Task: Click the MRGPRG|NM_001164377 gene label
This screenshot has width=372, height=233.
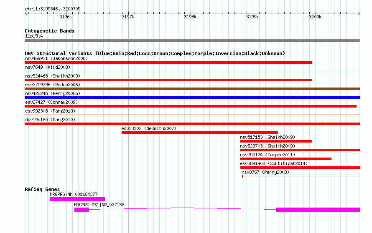Action: point(74,194)
